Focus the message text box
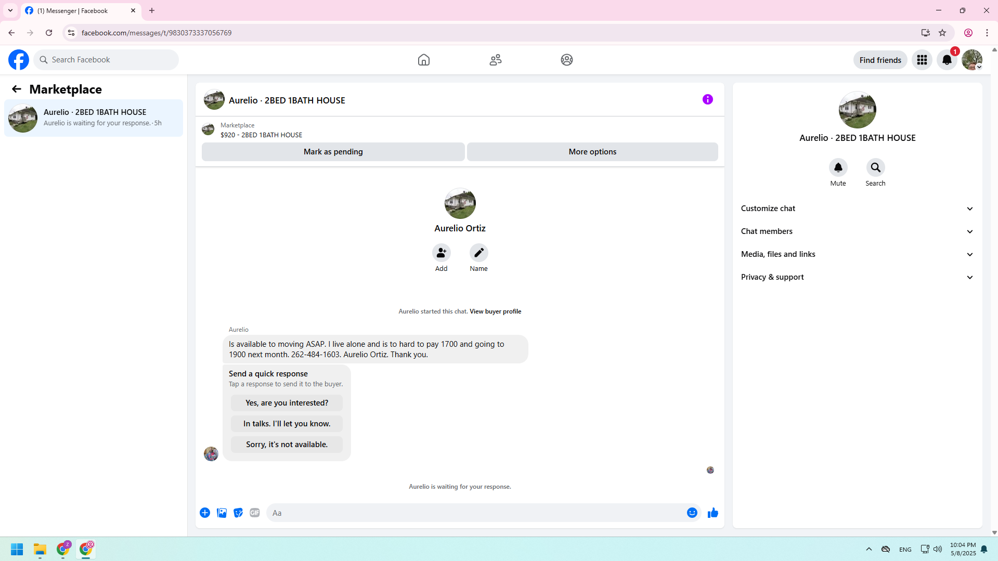 click(476, 513)
